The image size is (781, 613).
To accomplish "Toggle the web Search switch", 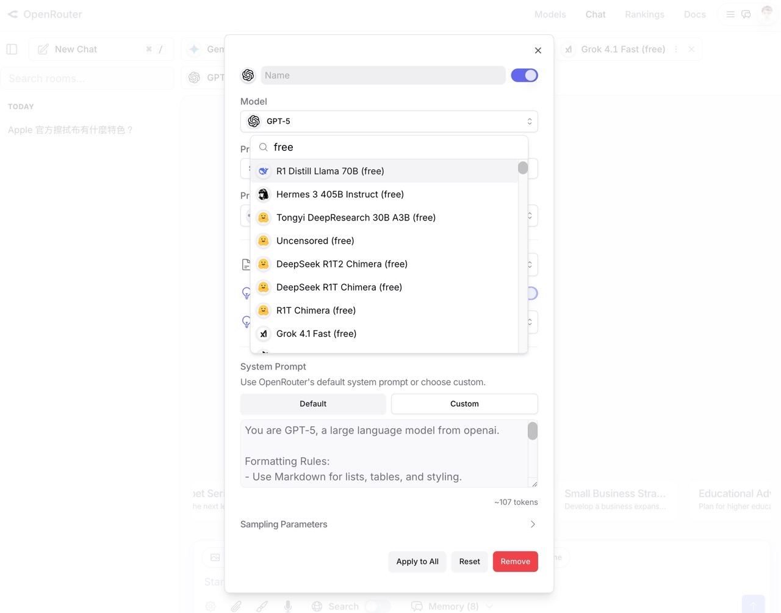I will pos(377,606).
